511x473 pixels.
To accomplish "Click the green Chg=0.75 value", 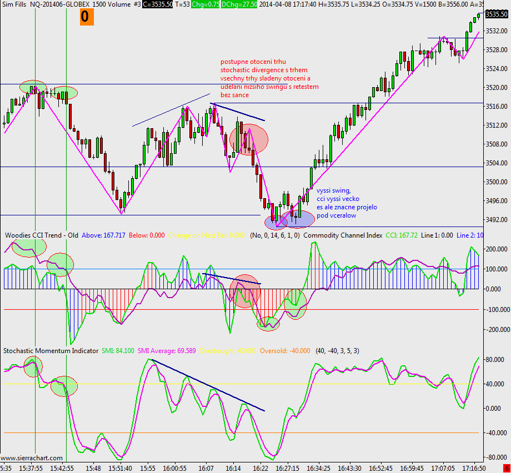I will click(205, 4).
